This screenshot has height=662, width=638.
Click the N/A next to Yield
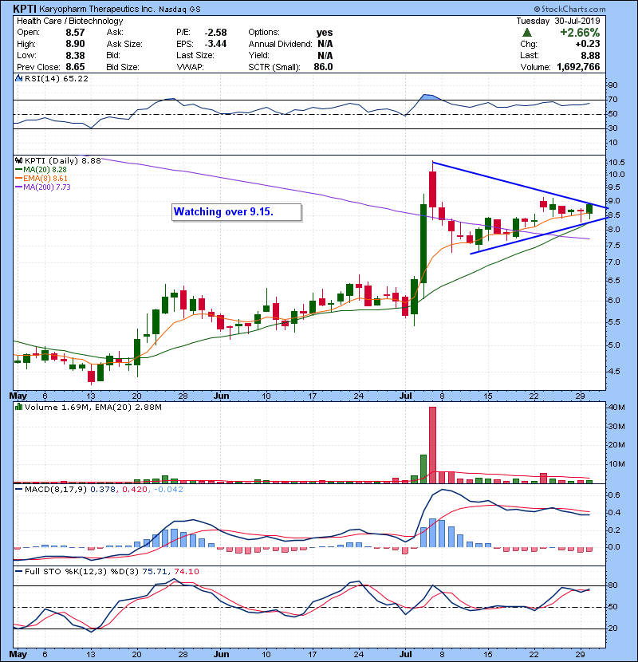[325, 55]
